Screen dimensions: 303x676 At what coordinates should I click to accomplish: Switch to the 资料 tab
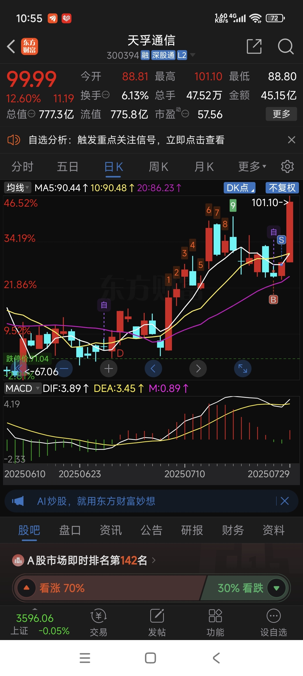[274, 530]
